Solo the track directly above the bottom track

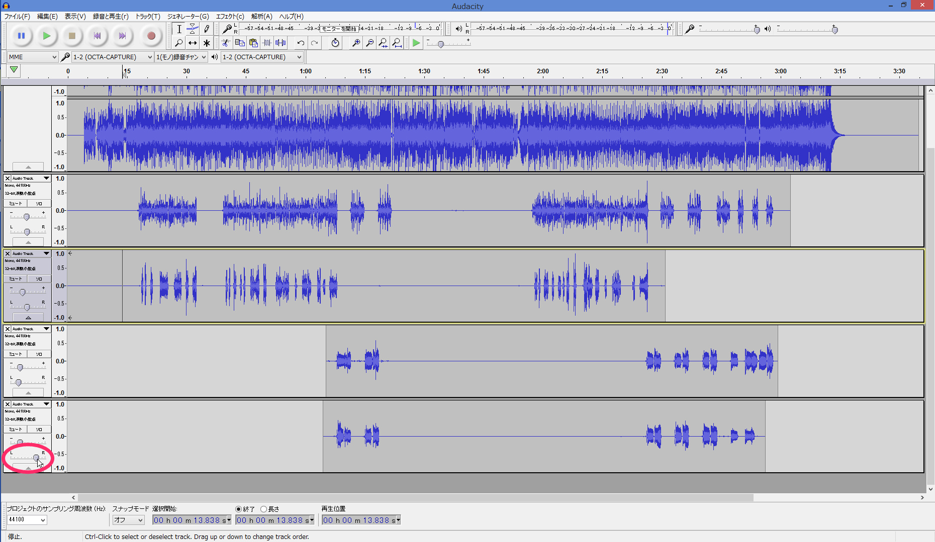click(39, 354)
